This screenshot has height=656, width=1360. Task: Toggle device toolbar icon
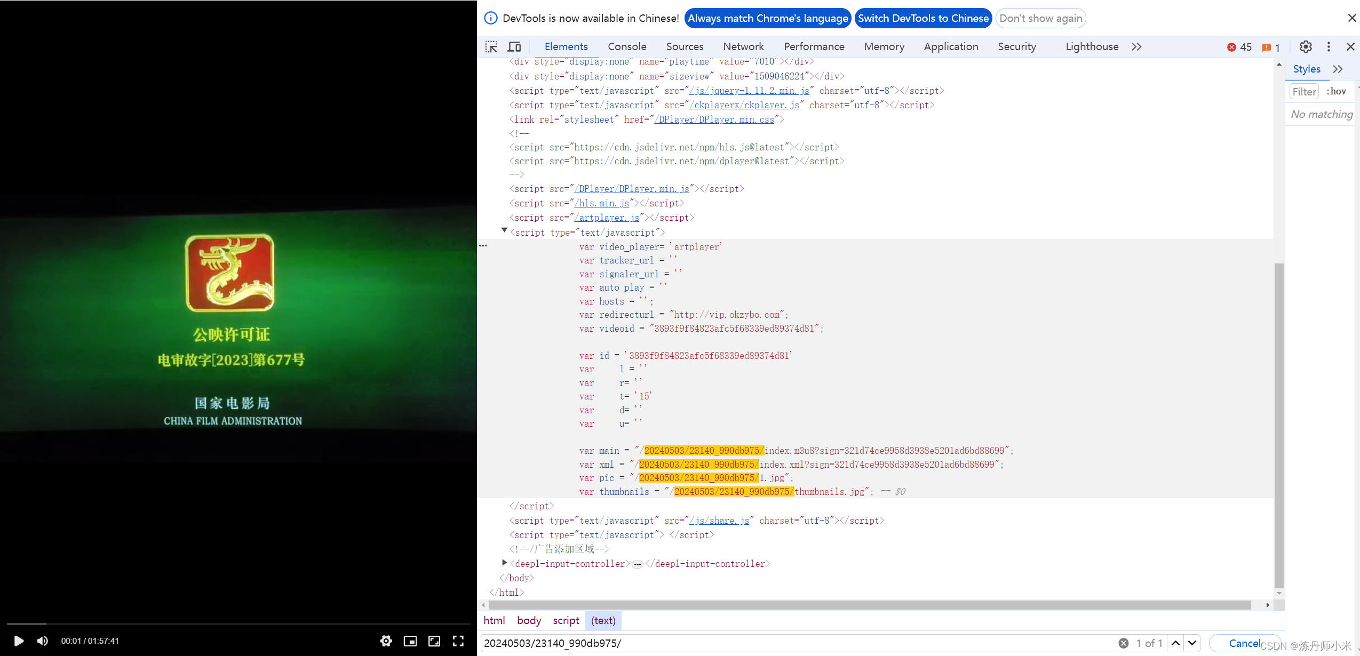coord(514,47)
